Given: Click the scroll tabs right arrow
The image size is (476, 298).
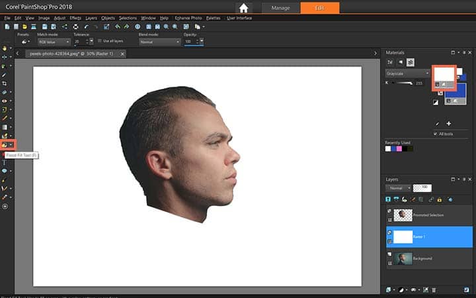Looking at the screenshot, I should point(376,53).
